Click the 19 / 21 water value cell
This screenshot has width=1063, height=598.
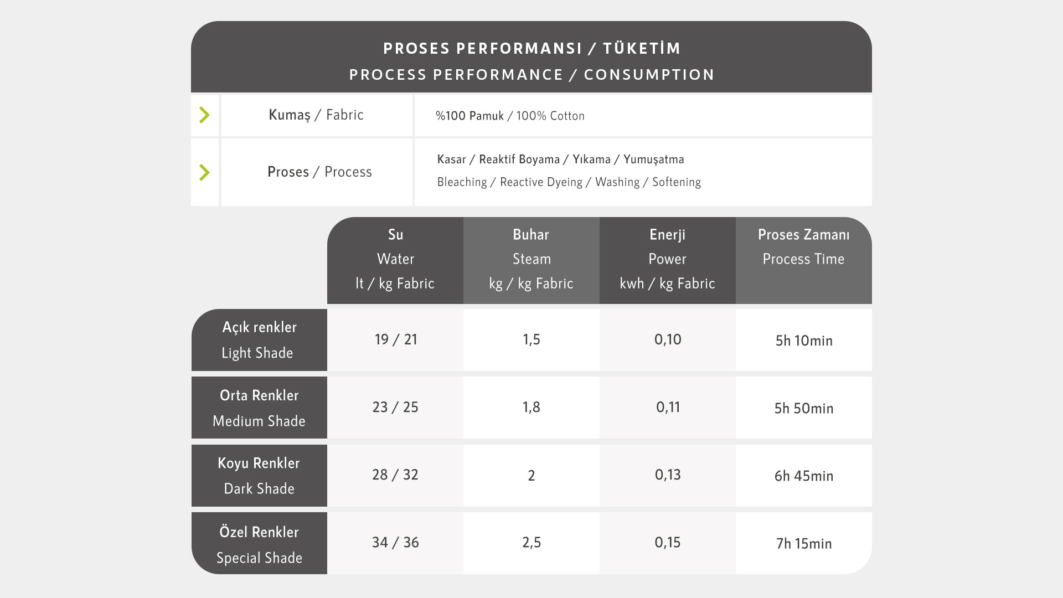[x=395, y=339]
